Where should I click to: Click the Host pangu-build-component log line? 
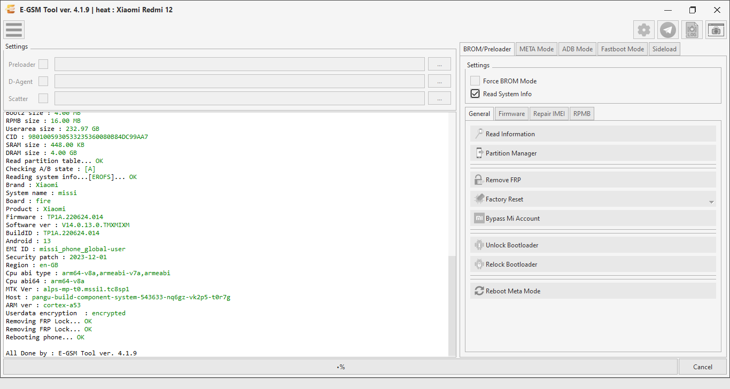[118, 297]
